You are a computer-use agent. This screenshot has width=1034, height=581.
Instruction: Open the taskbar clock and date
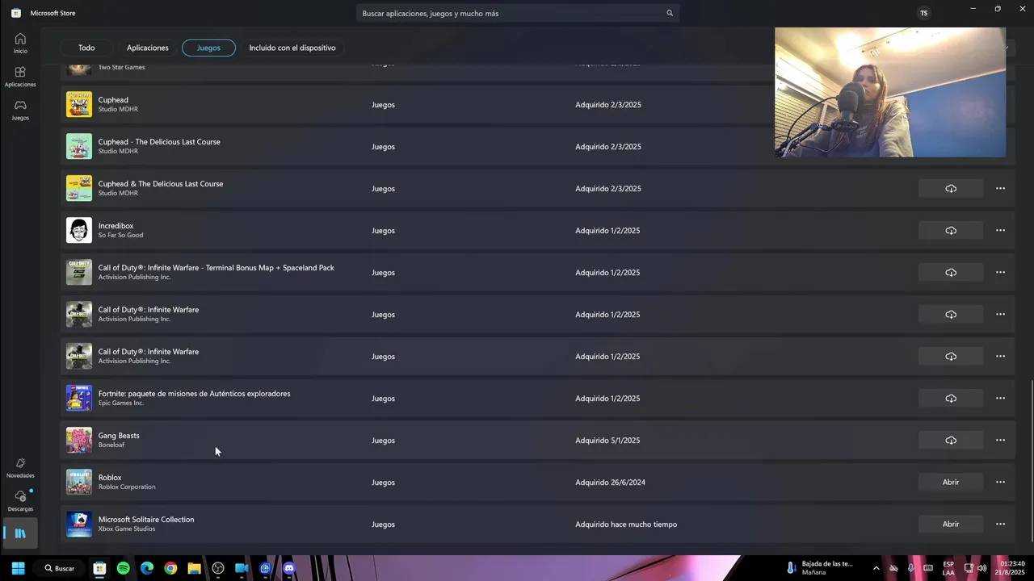click(x=1011, y=568)
